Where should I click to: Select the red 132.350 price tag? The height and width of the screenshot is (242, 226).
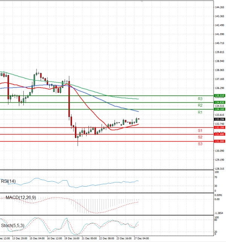tap(219, 127)
